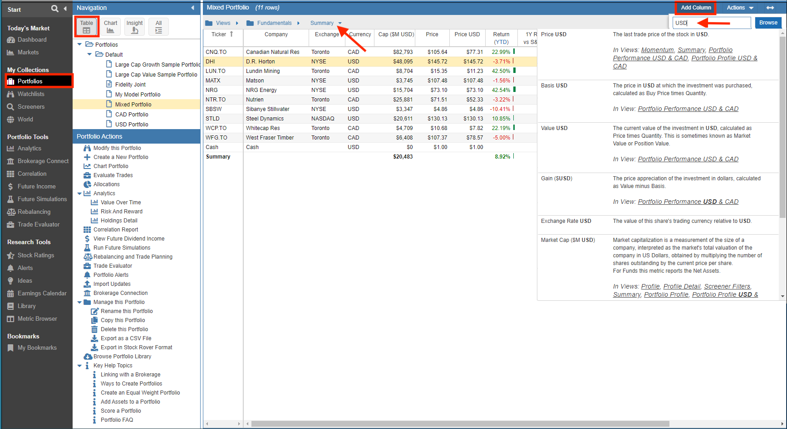Open Future Income dollar icon

[11, 187]
